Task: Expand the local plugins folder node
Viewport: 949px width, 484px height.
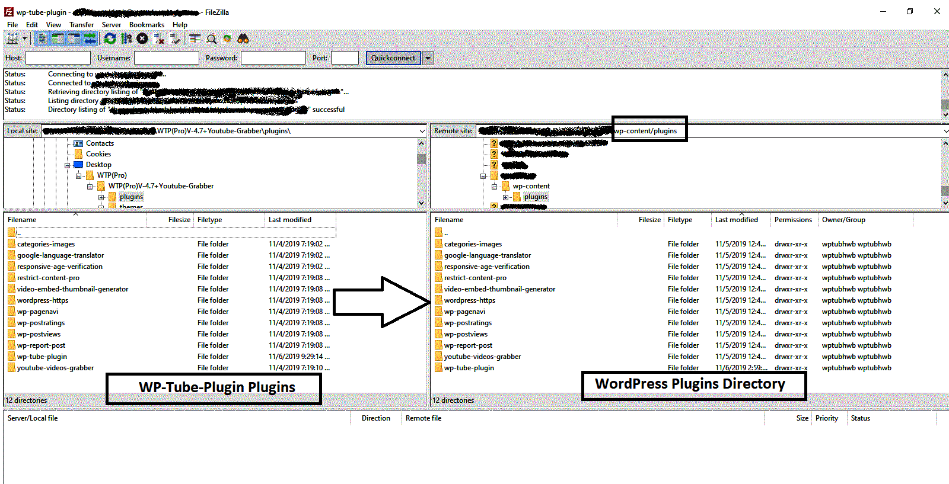Action: point(101,197)
